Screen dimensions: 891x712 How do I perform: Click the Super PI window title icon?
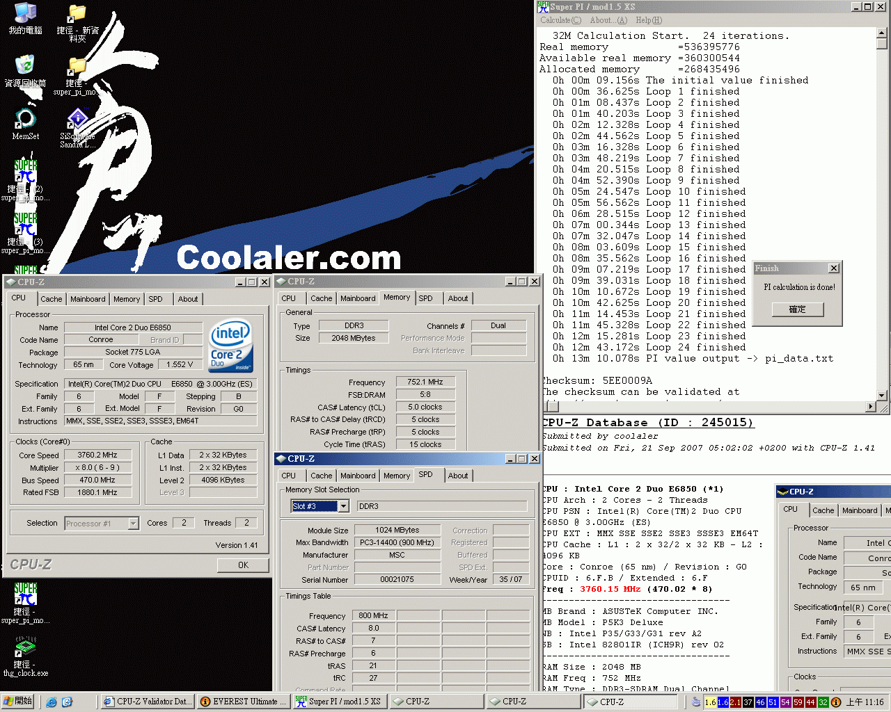click(x=543, y=6)
